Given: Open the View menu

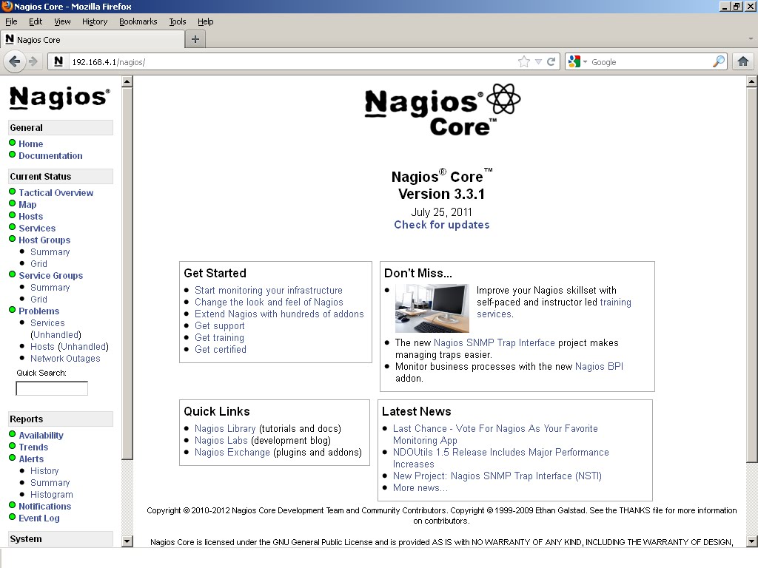Looking at the screenshot, I should coord(62,21).
